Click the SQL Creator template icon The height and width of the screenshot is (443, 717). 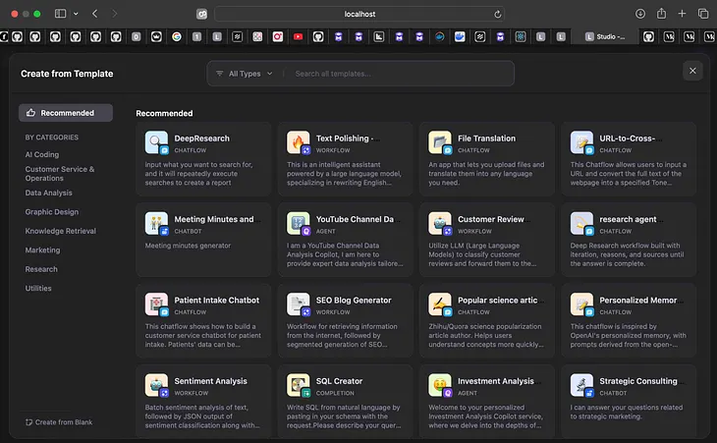299,385
